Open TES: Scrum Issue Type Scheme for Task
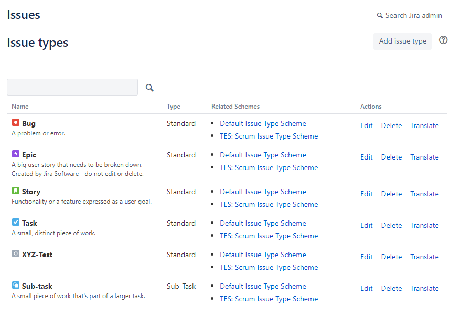Screen dimensions: 450x317 (x=269, y=236)
